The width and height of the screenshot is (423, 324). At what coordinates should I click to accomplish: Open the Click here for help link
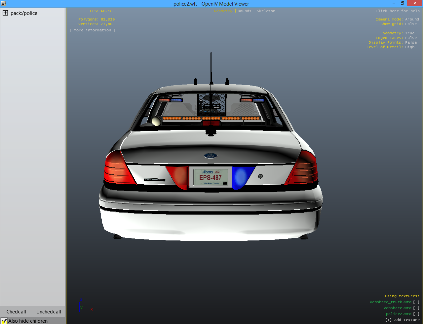pyautogui.click(x=397, y=11)
